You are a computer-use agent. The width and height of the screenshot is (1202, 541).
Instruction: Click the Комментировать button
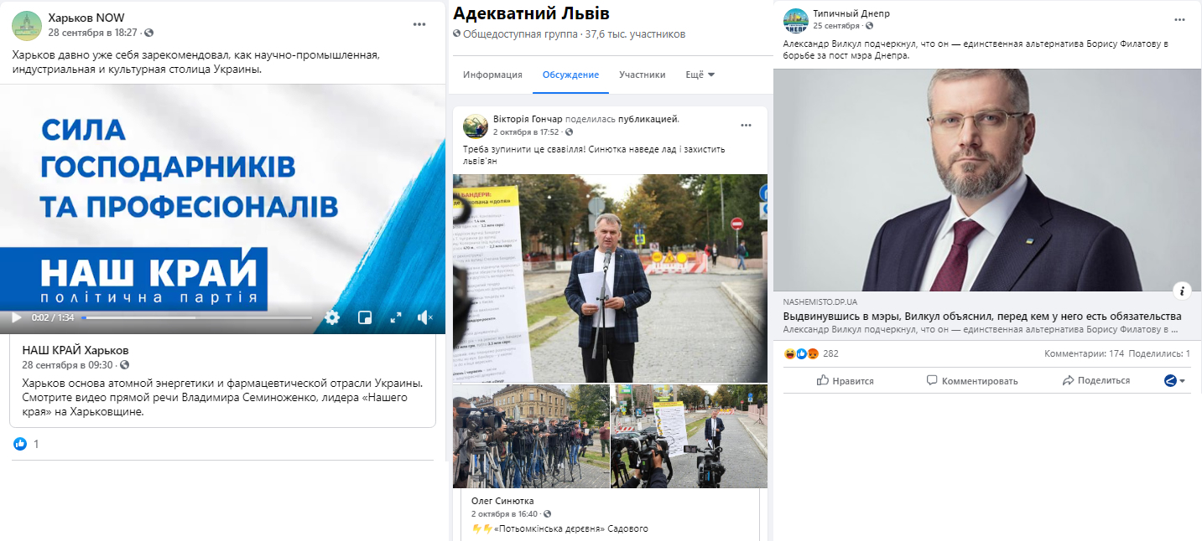tap(972, 380)
